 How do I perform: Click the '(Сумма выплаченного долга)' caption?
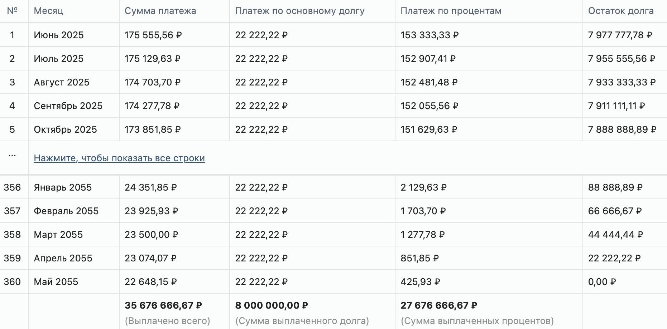coord(302,321)
